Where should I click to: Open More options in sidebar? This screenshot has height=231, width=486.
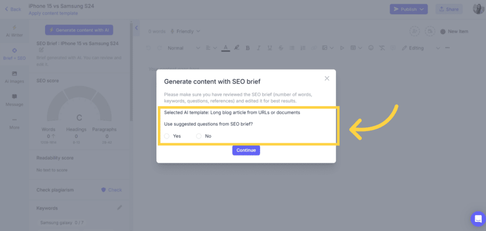[x=14, y=124]
